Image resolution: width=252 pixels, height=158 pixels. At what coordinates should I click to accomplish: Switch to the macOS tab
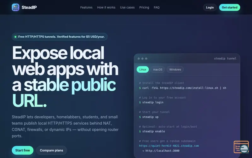(x=157, y=70)
